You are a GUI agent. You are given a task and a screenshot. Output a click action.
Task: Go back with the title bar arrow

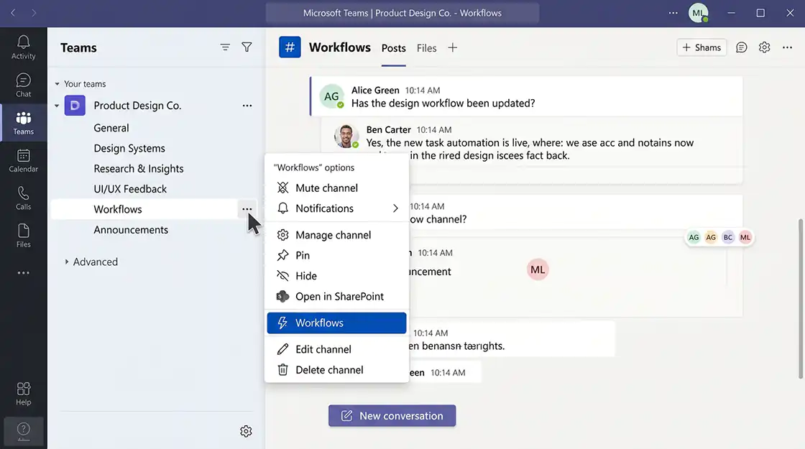(14, 13)
